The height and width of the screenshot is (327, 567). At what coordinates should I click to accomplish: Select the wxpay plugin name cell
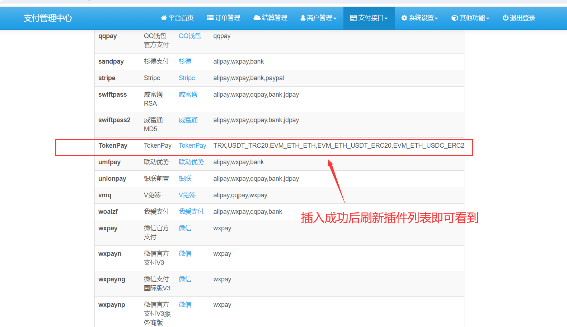pyautogui.click(x=108, y=228)
